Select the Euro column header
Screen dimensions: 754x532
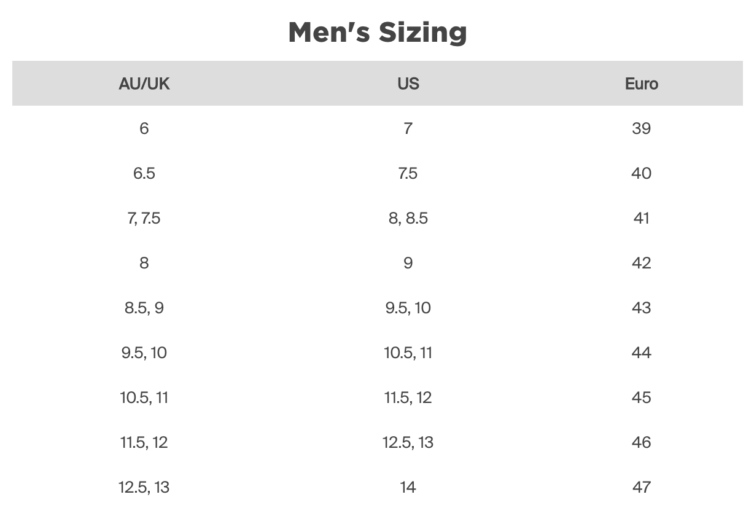point(641,84)
